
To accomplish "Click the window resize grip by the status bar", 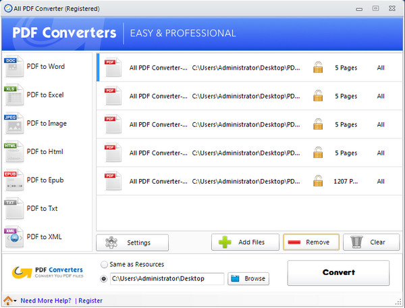I will pos(398,301).
